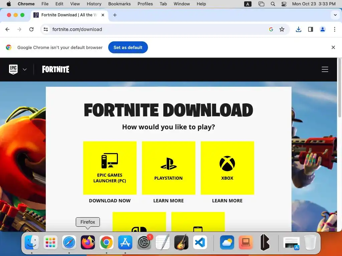Open the View menu
This screenshot has width=342, height=256.
click(75, 4)
